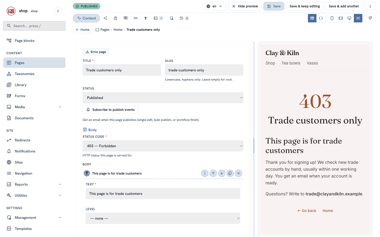Open the accessibility icon tab
The image size is (380, 237).
point(145,18)
